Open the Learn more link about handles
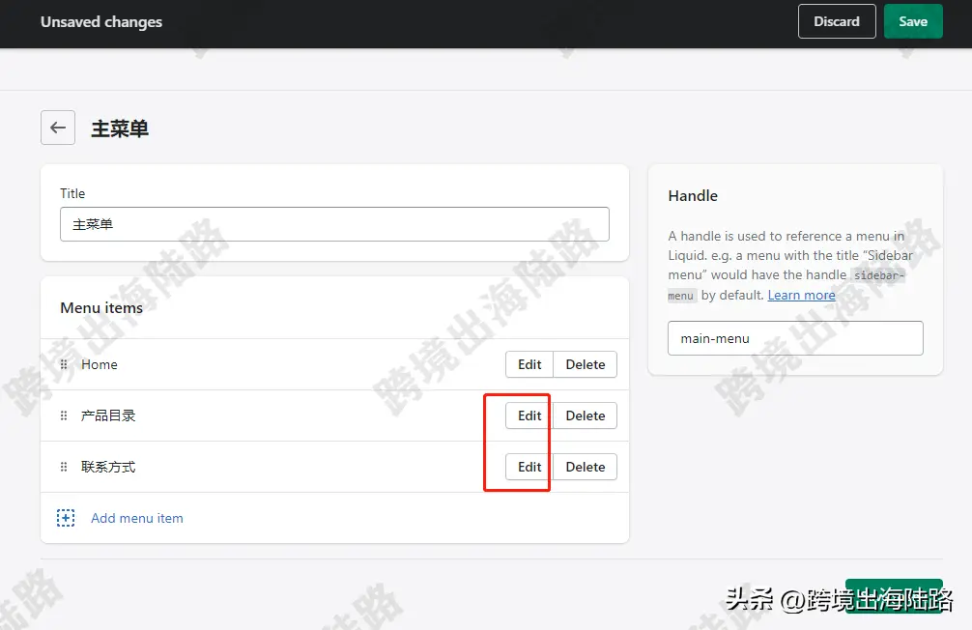Viewport: 972px width, 630px height. coord(801,295)
